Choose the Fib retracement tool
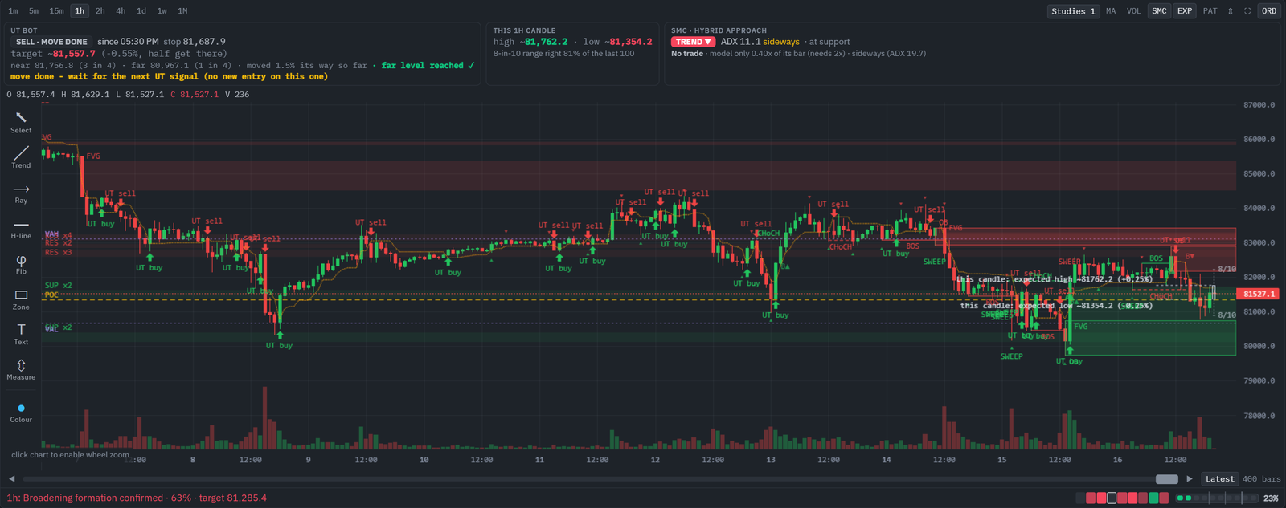This screenshot has width=1286, height=508. point(21,264)
